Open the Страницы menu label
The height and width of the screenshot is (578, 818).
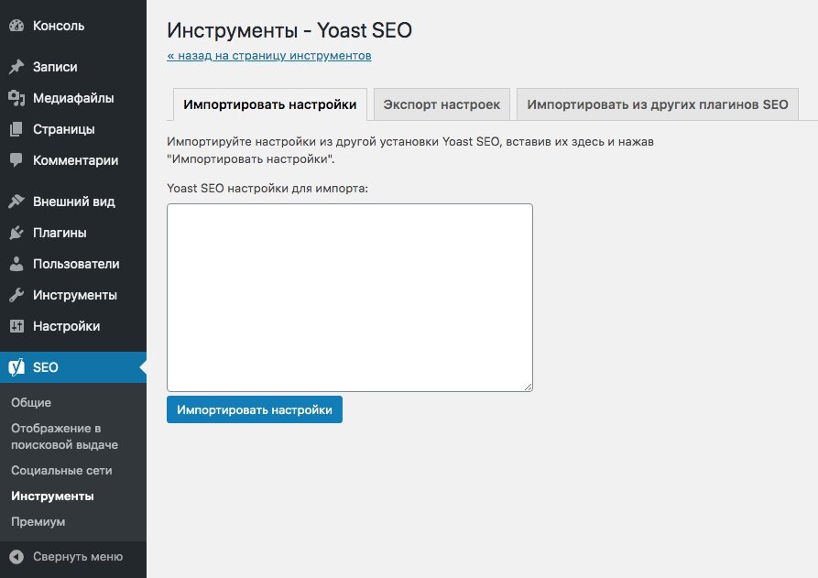tap(63, 129)
